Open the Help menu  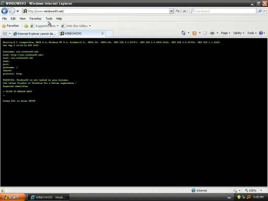[x=59, y=19]
